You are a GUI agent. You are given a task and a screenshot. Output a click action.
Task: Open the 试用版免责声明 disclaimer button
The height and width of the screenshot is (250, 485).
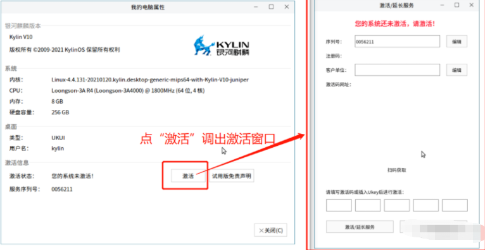(x=231, y=176)
